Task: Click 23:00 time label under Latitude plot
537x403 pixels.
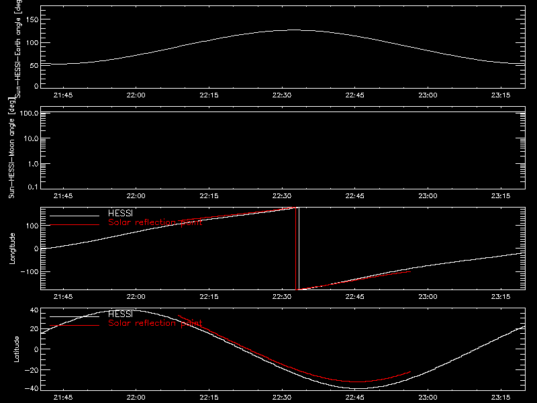Action: pyautogui.click(x=428, y=397)
